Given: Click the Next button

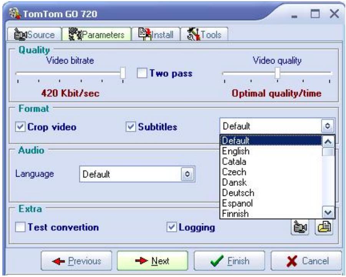Looking at the screenshot, I should [152, 261].
